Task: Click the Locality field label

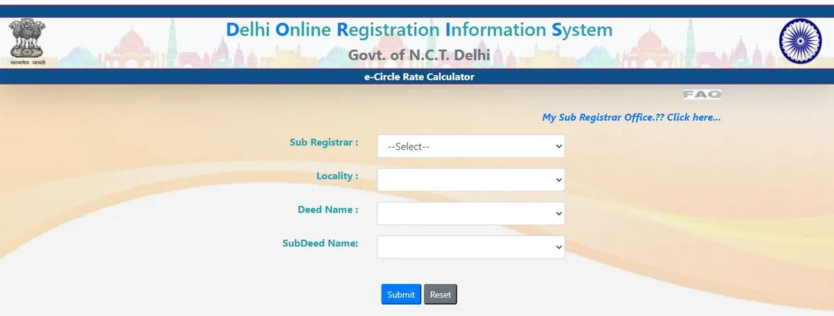Action: (337, 176)
